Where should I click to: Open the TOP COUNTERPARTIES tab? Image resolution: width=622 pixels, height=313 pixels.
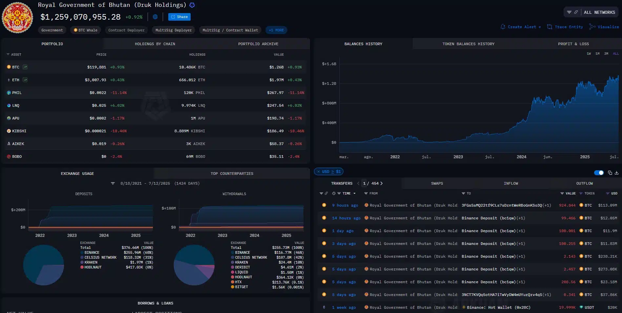pyautogui.click(x=232, y=174)
